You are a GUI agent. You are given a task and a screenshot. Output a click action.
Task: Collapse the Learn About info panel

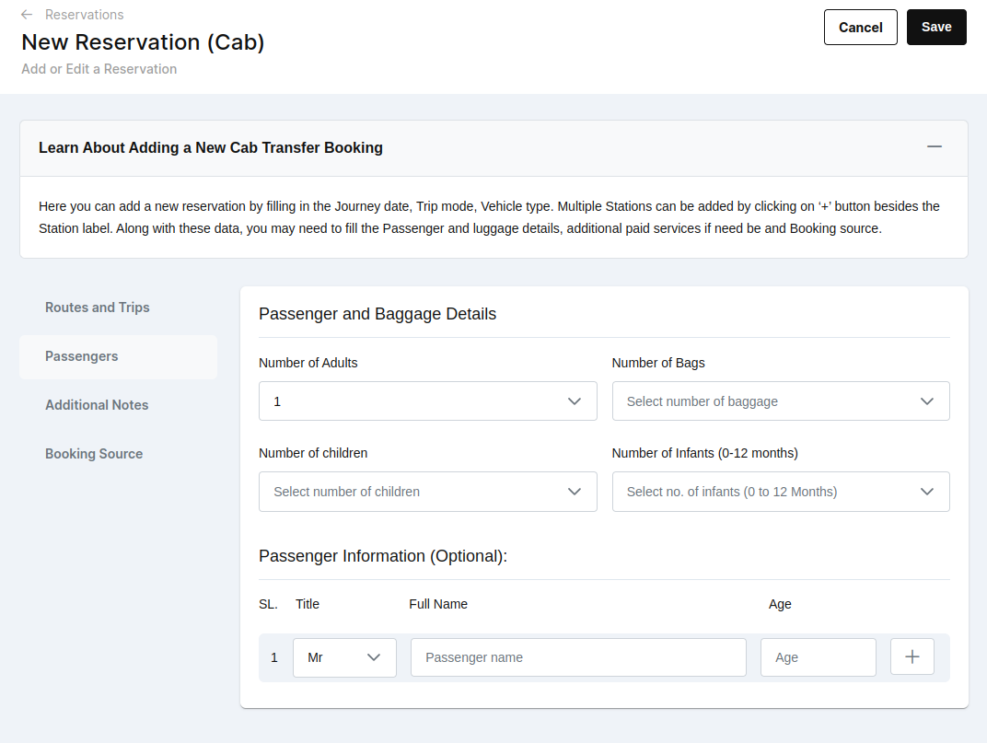[x=935, y=147]
